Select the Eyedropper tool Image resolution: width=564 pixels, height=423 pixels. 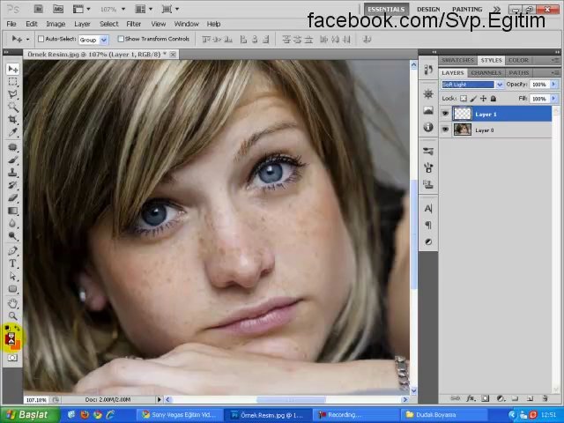13,132
